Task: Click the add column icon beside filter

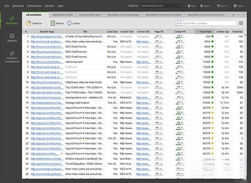Action: pyautogui.click(x=241, y=23)
